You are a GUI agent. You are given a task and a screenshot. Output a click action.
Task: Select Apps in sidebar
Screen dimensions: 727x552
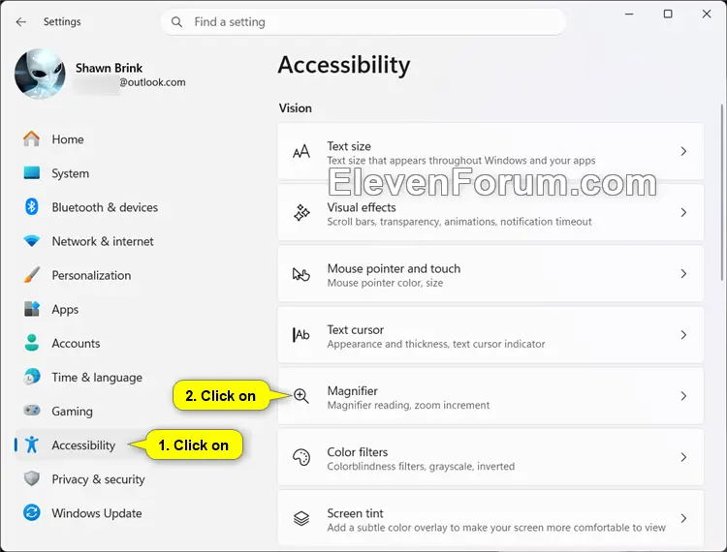133,309
